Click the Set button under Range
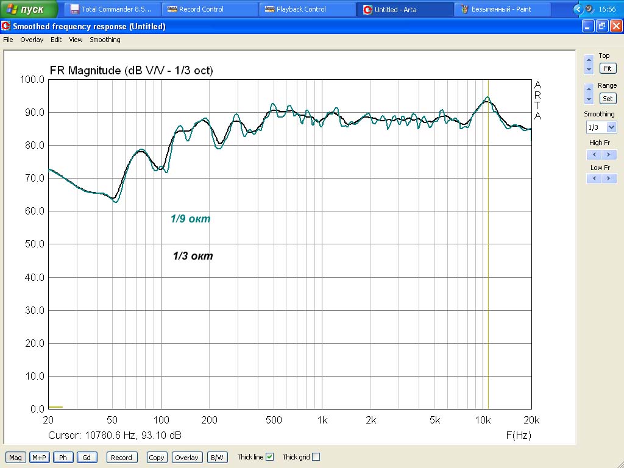This screenshot has height=468, width=624. (608, 99)
